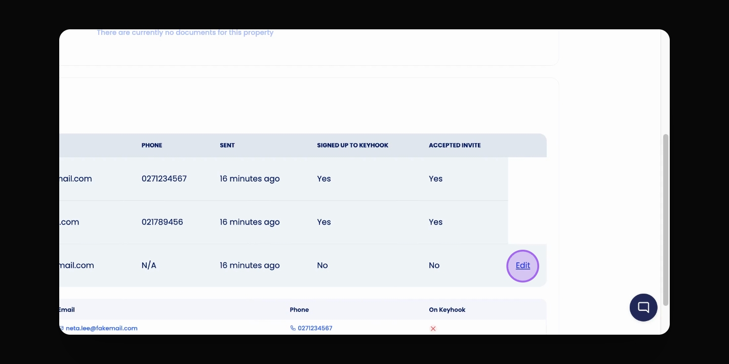
Task: Click the Email header in lower table
Action: click(67, 309)
